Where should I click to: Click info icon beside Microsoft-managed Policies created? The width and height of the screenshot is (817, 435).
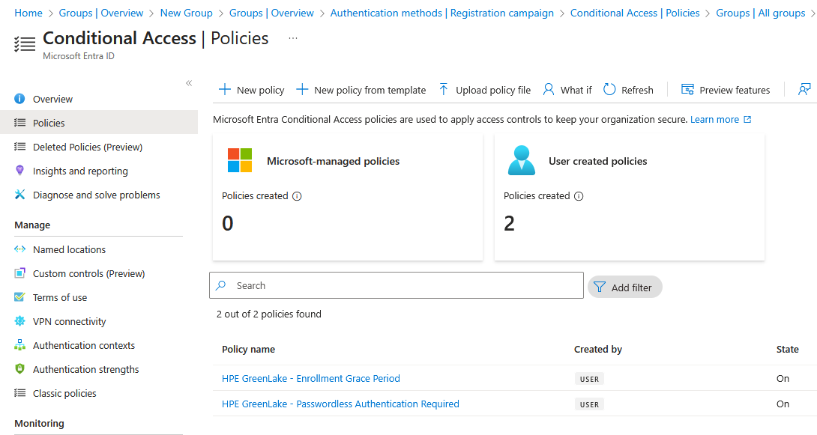(297, 196)
